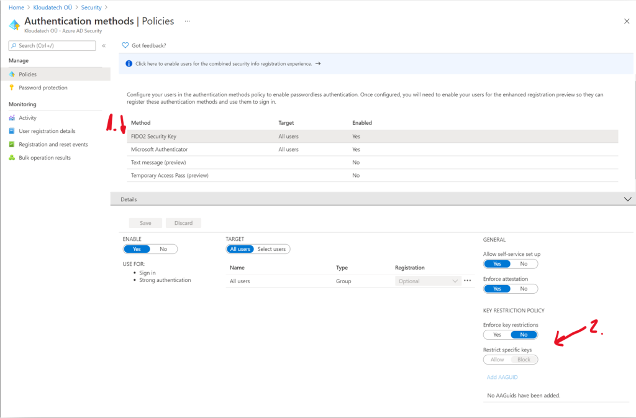Viewport: 636px width, 418px height.
Task: Click the Bulk operation results icon
Action: 12,158
